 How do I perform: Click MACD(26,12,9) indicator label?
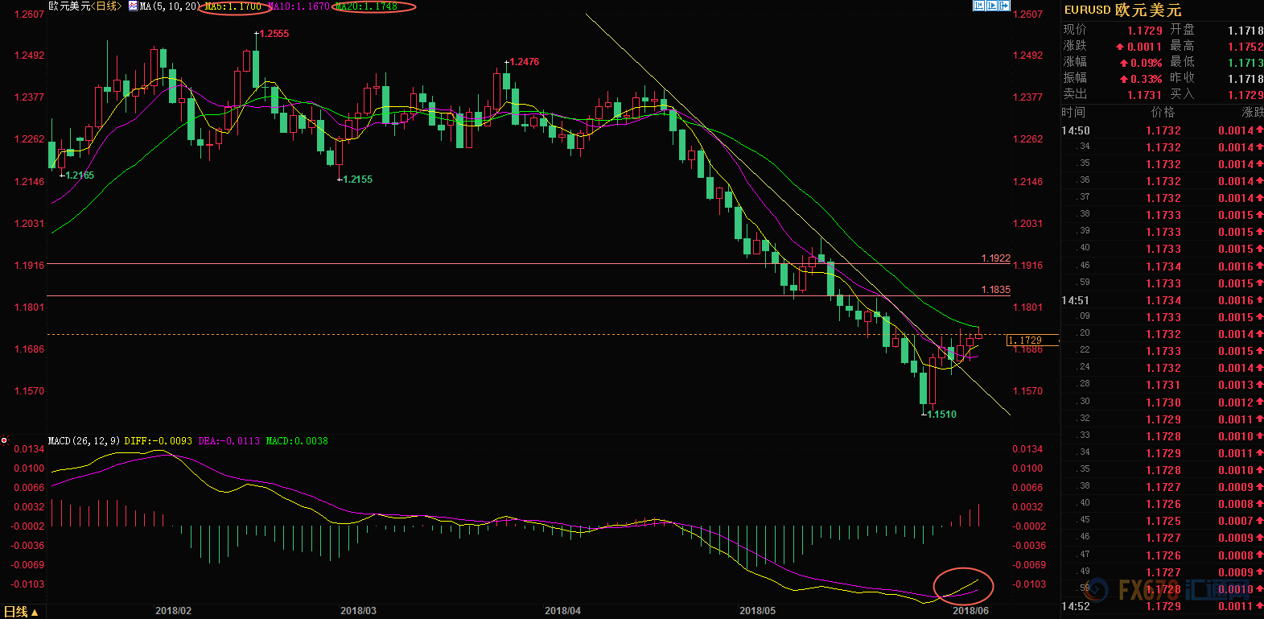(x=84, y=441)
